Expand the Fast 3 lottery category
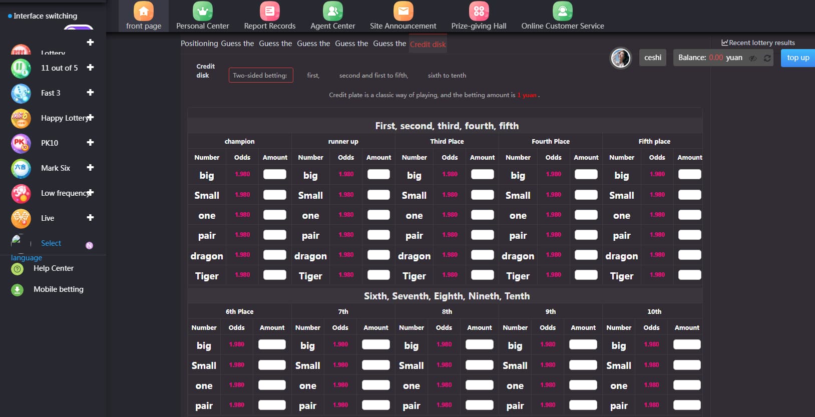The height and width of the screenshot is (417, 815). tap(90, 93)
